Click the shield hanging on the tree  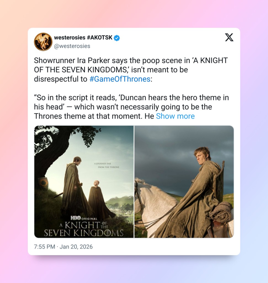point(43,184)
